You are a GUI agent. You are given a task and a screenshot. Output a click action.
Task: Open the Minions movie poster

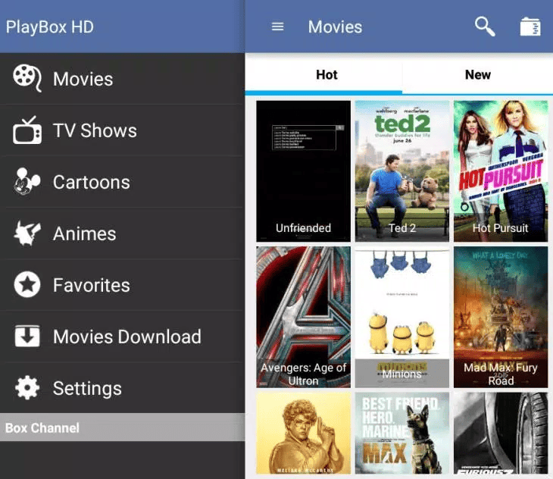(402, 317)
